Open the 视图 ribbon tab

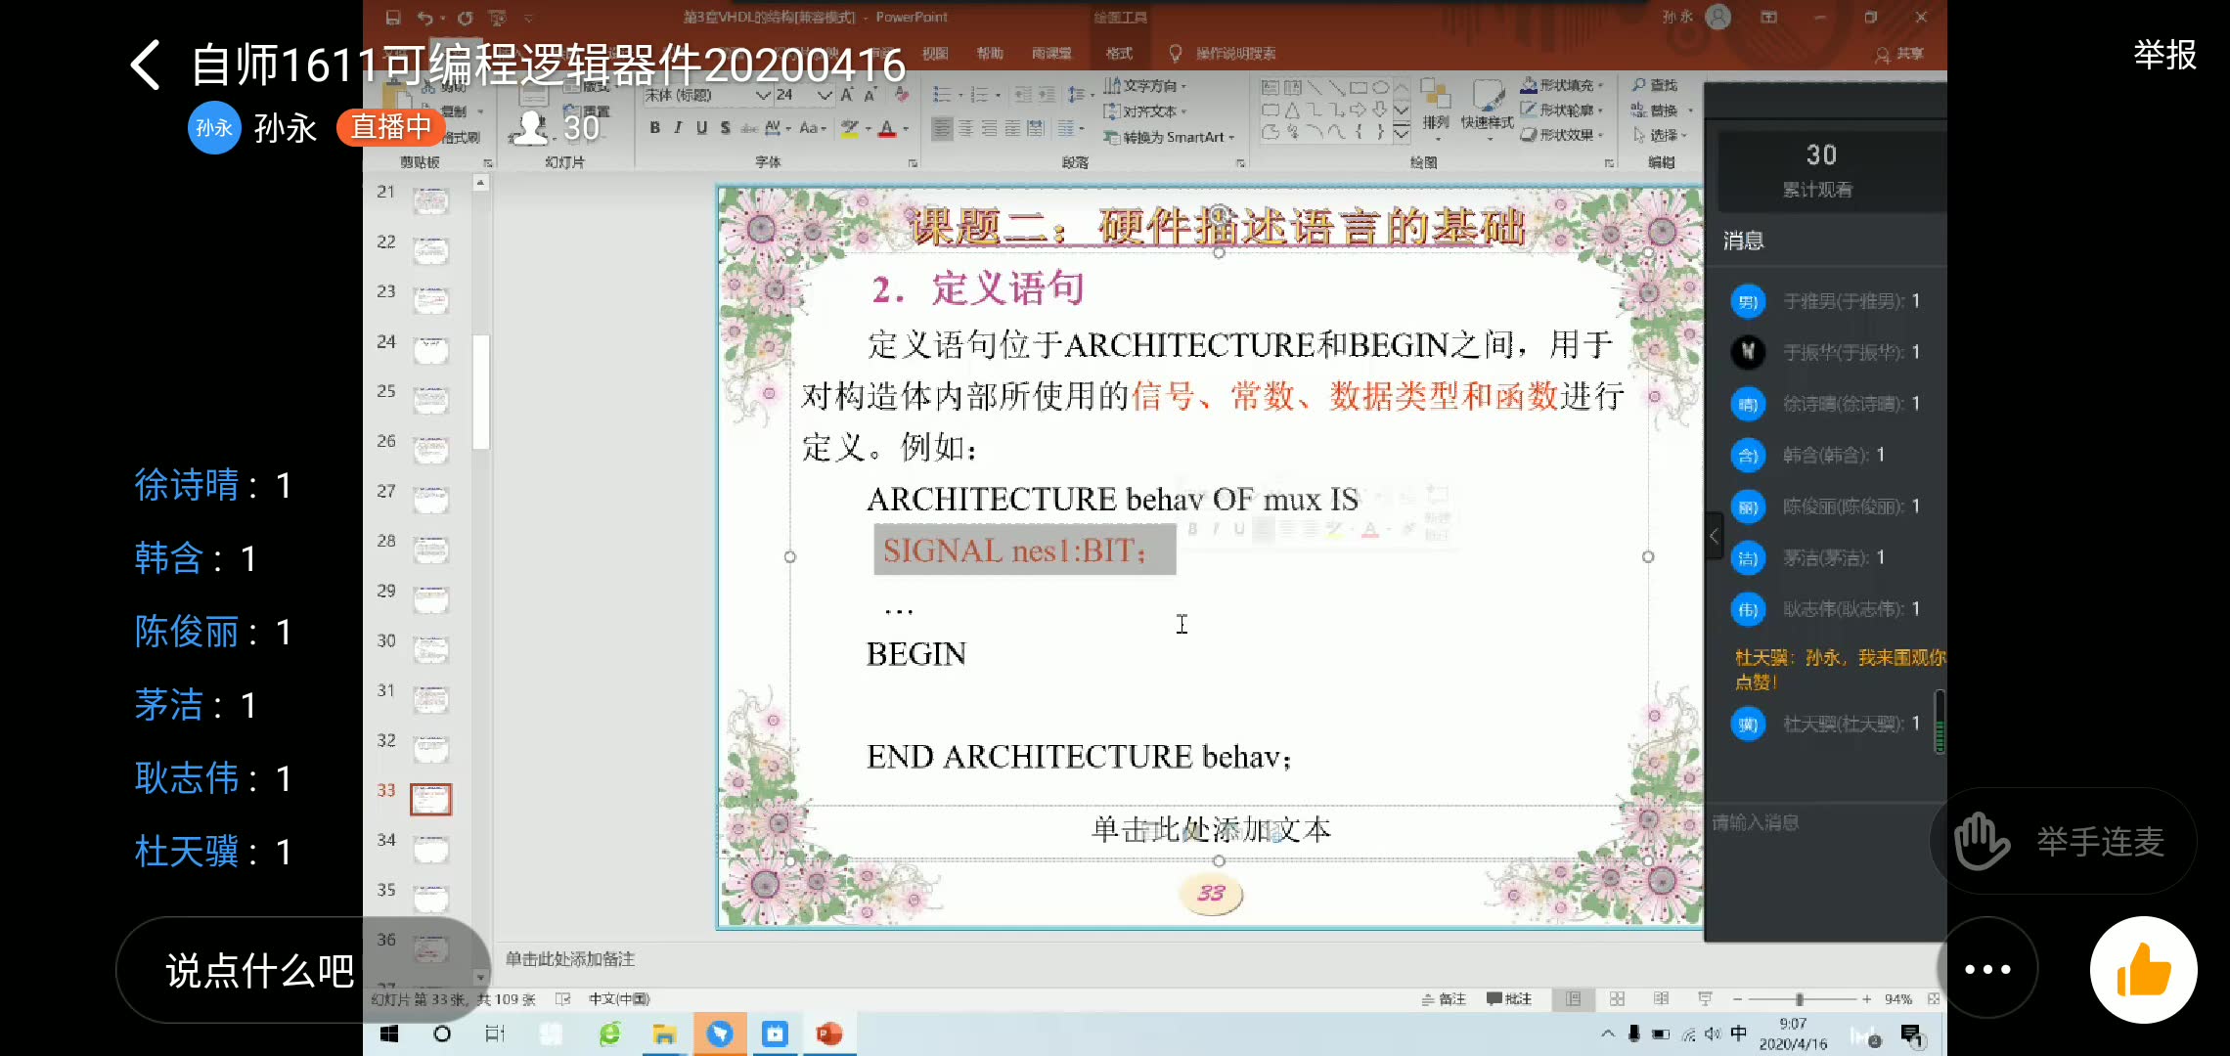pyautogui.click(x=935, y=53)
